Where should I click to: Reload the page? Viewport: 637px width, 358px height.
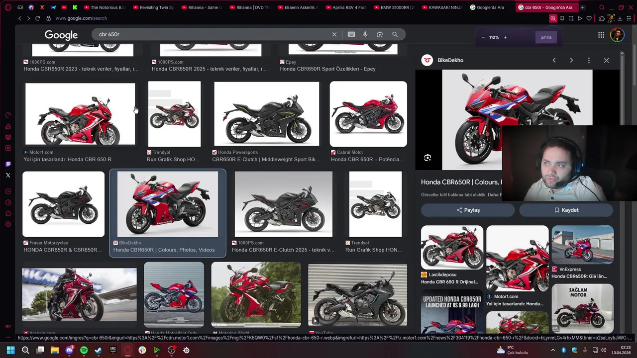[37, 18]
